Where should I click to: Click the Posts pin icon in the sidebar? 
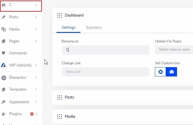3,17
